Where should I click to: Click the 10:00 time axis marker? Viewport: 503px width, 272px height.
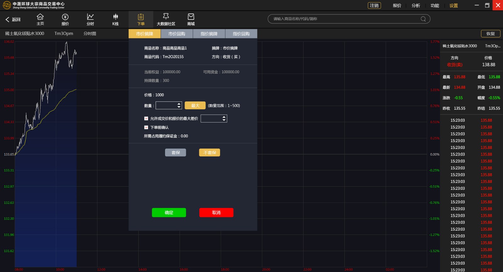(60, 269)
